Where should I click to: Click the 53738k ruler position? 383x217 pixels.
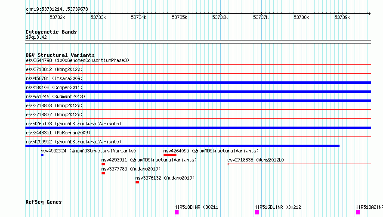301,17
